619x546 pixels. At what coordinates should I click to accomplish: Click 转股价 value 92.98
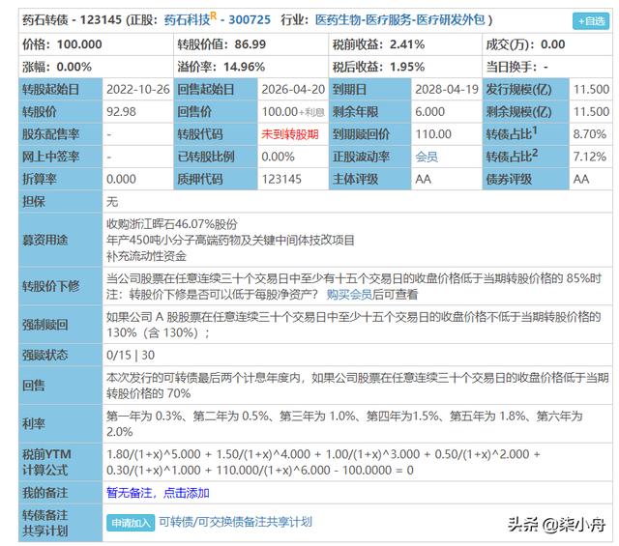point(121,112)
